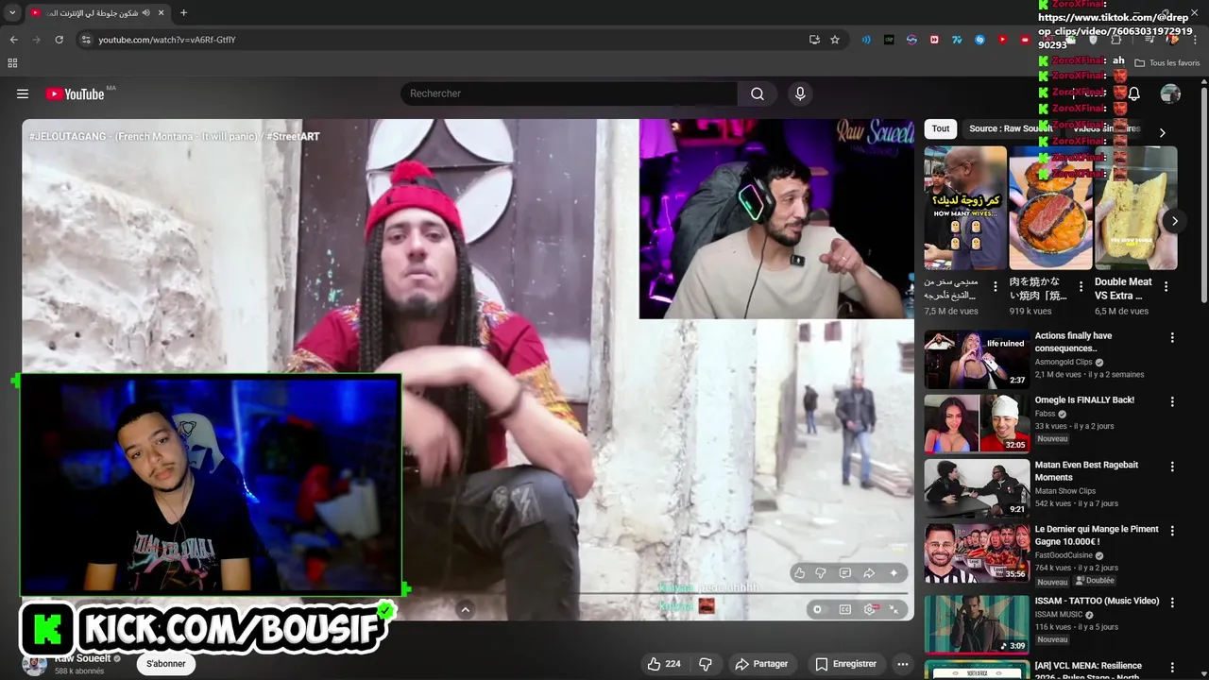Click S'abonner subscribe button

[166, 664]
